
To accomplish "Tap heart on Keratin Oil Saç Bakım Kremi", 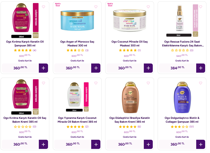I will click(x=43, y=83).
